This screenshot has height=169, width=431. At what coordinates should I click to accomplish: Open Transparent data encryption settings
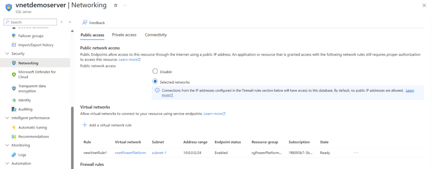[x=32, y=89]
